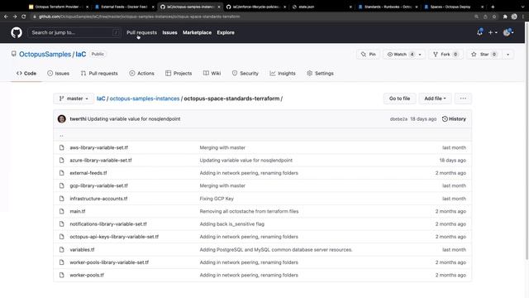Click the page vertical scrollbar
529x298 pixels.
click(527, 142)
